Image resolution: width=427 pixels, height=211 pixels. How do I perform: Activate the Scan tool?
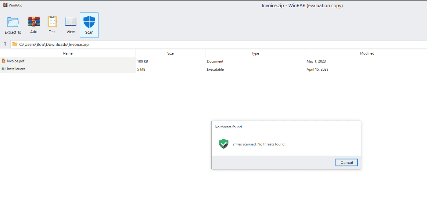point(89,25)
